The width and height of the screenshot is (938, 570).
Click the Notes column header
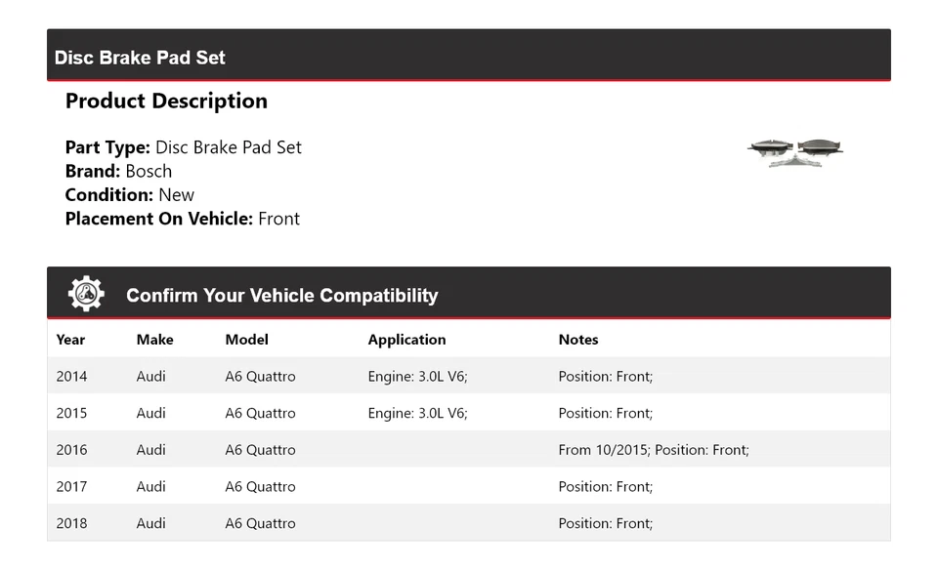(x=578, y=340)
